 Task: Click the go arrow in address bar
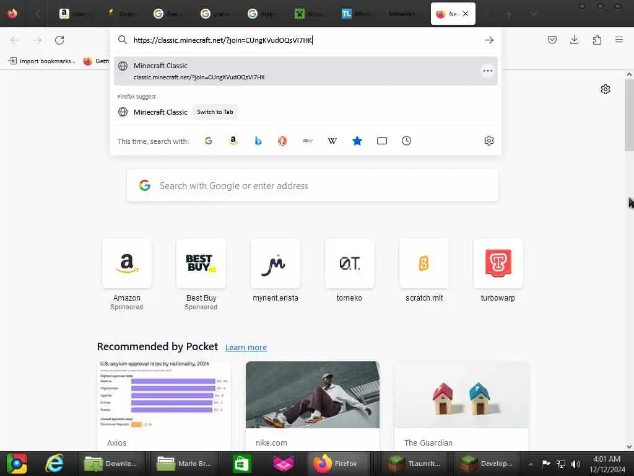tap(489, 40)
